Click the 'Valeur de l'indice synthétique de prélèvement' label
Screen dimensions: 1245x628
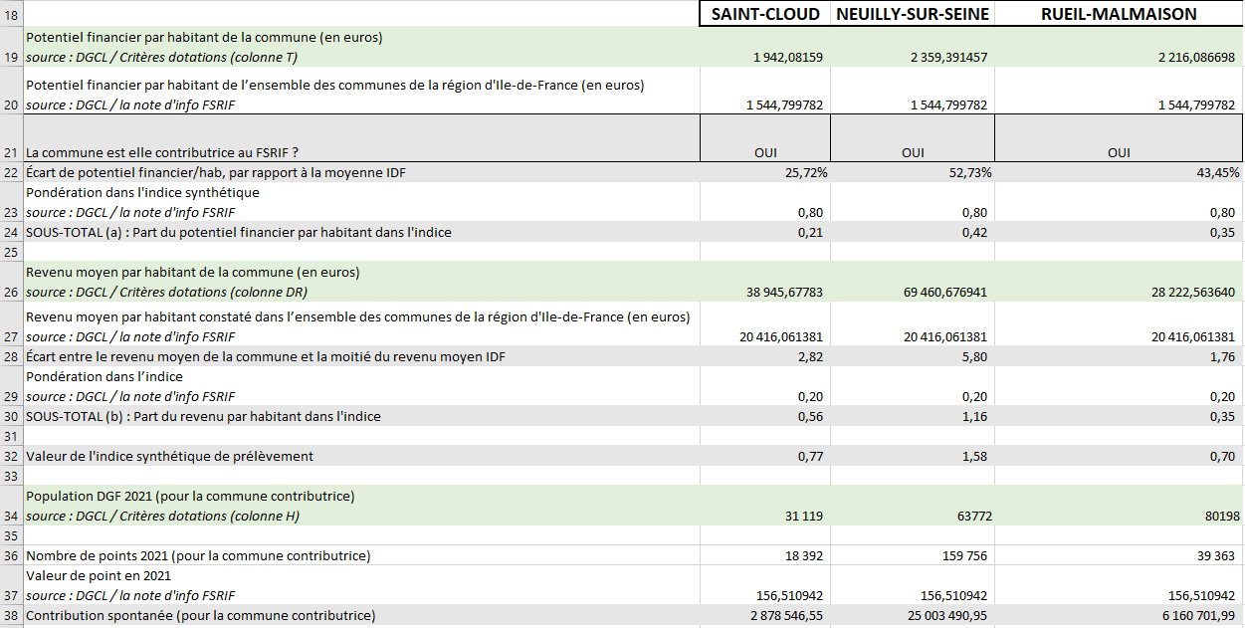[169, 456]
